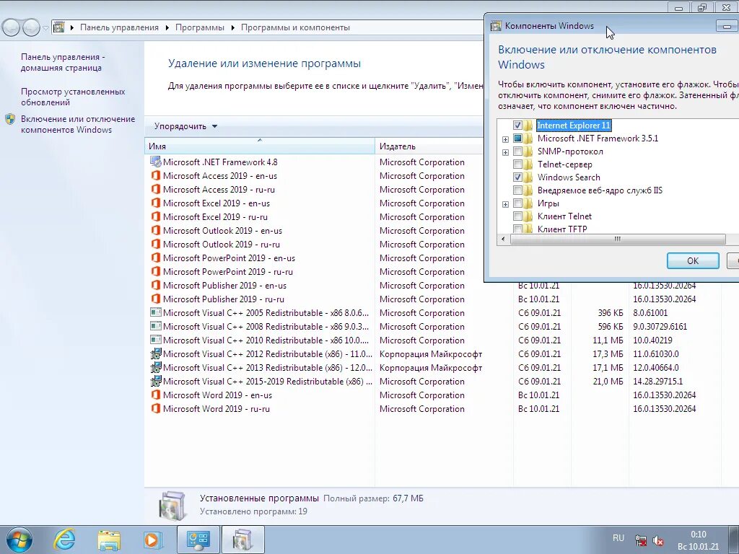The image size is (739, 554).
Task: Click the Windows Components dialog title icon
Action: point(496,26)
